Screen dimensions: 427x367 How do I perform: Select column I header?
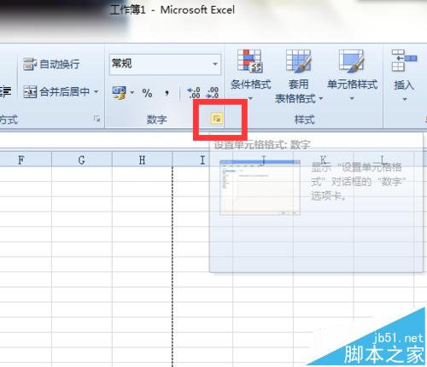click(202, 160)
